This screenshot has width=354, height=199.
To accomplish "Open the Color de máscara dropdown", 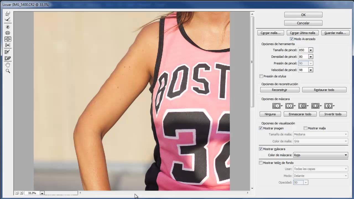I will tap(320, 155).
